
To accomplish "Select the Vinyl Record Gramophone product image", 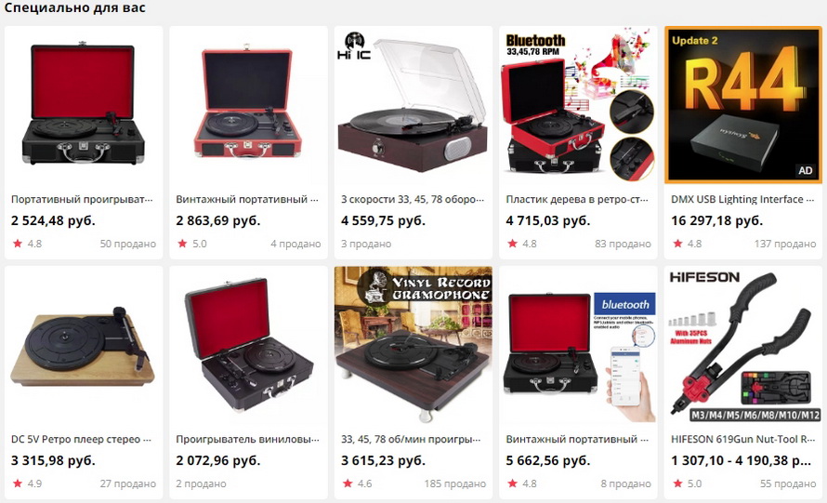I will click(x=413, y=345).
